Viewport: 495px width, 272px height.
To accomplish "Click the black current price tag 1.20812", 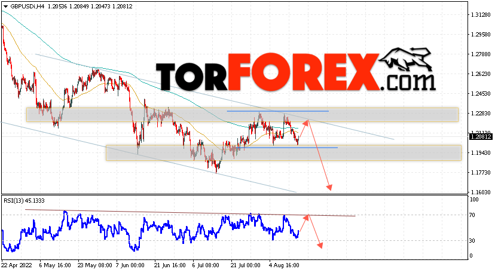I will (481, 137).
